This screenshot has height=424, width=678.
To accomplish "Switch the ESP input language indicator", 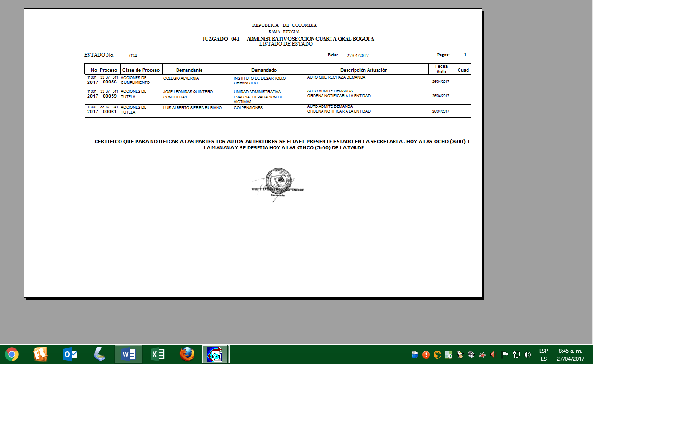I will pyautogui.click(x=543, y=351).
